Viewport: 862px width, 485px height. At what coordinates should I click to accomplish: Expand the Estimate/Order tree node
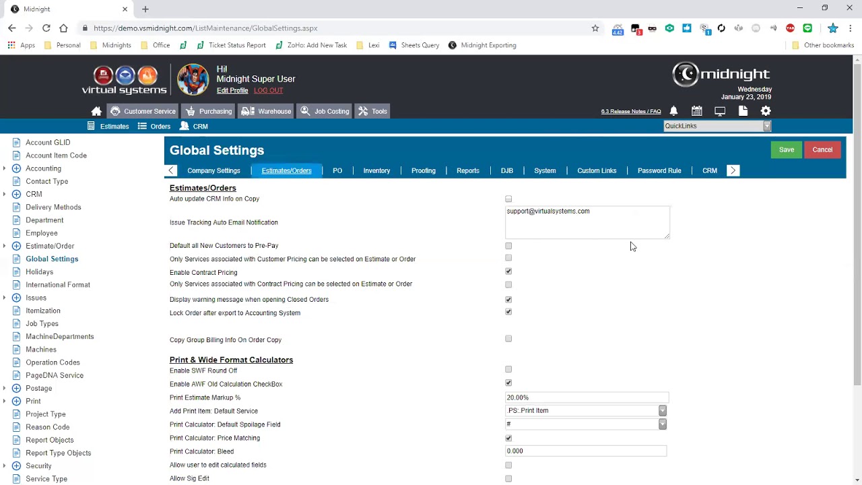[5, 247]
